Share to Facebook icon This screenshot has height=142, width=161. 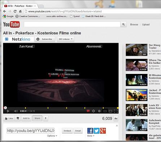pyautogui.click(x=90, y=131)
